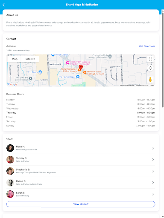
Task: Open Tammy R. staff profile chevron
Action: point(153,160)
